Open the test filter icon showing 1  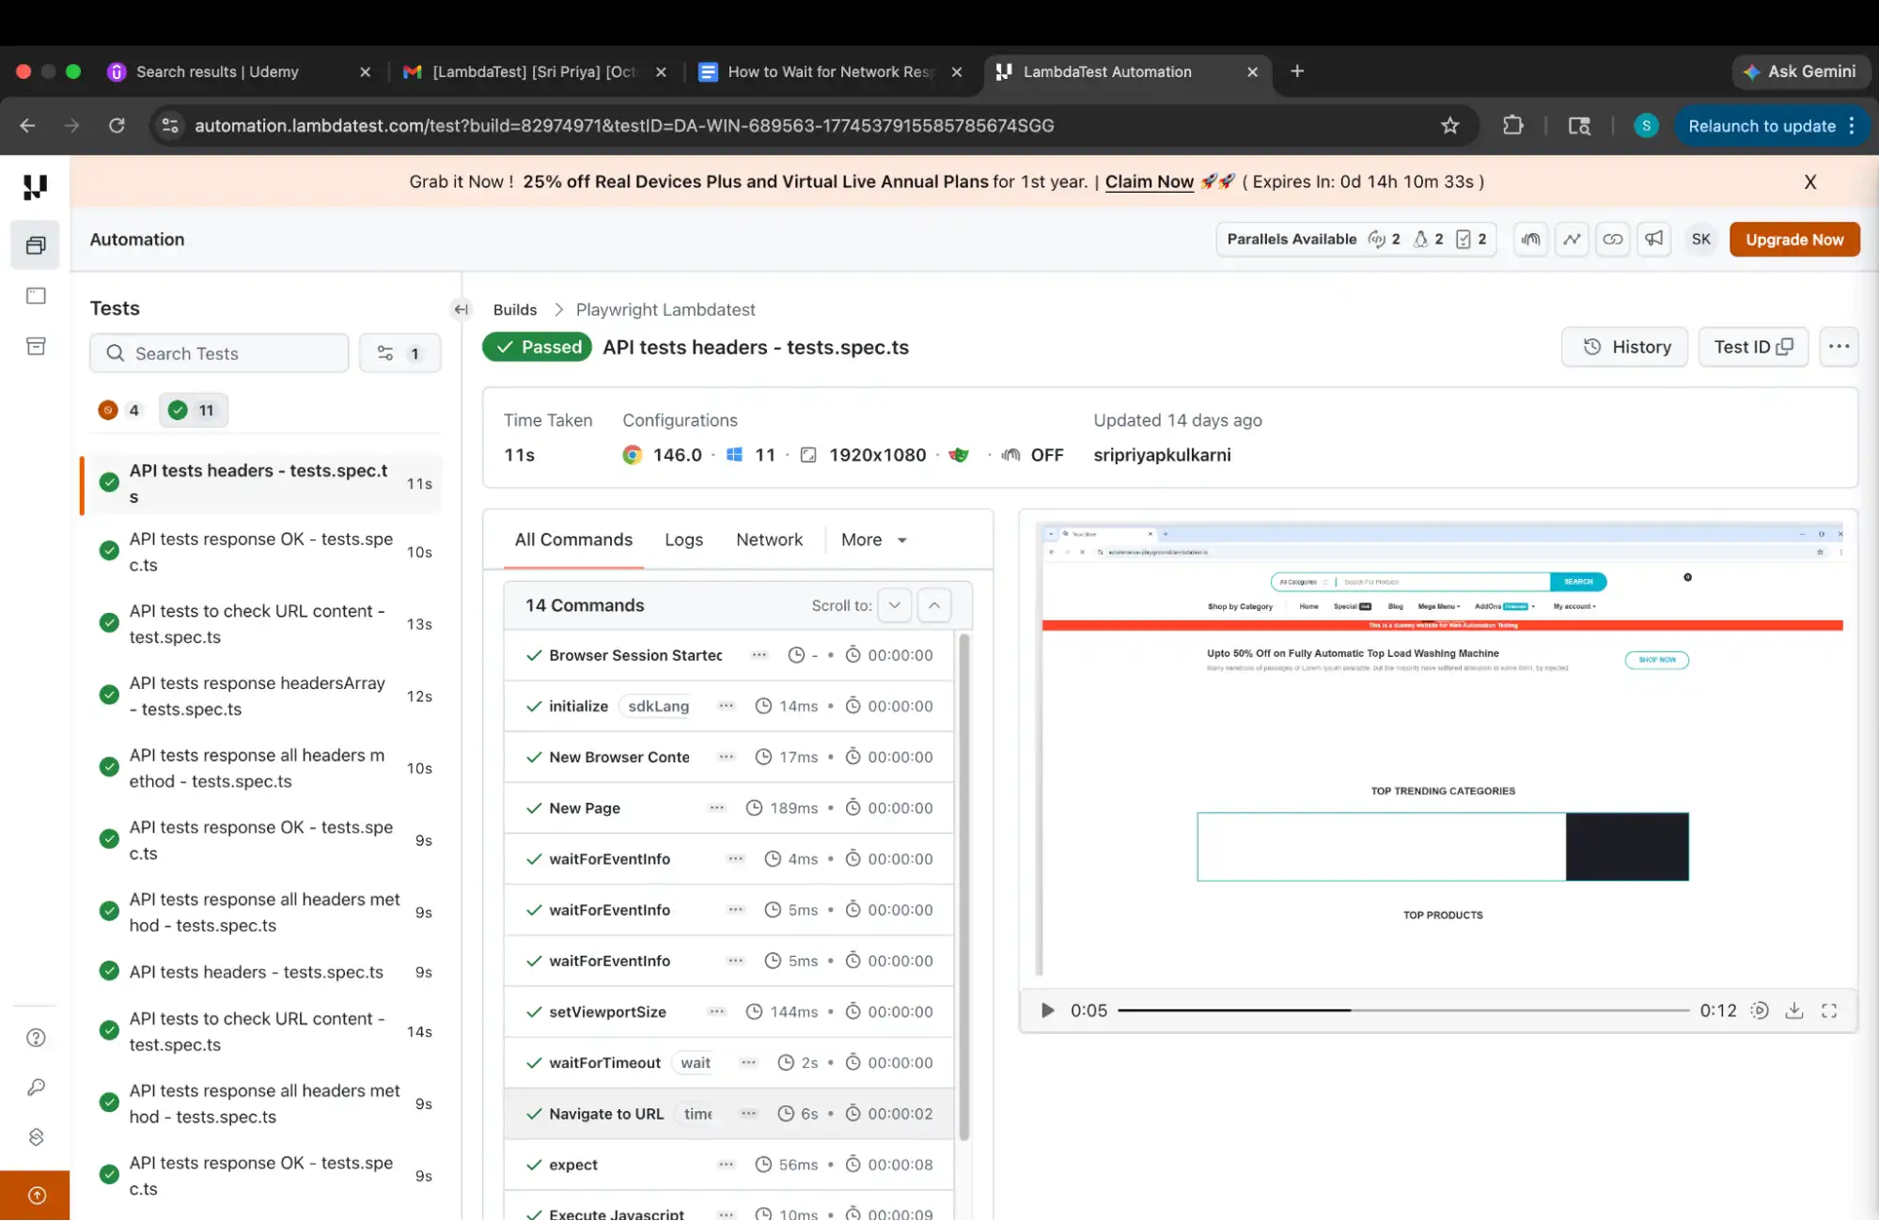399,353
